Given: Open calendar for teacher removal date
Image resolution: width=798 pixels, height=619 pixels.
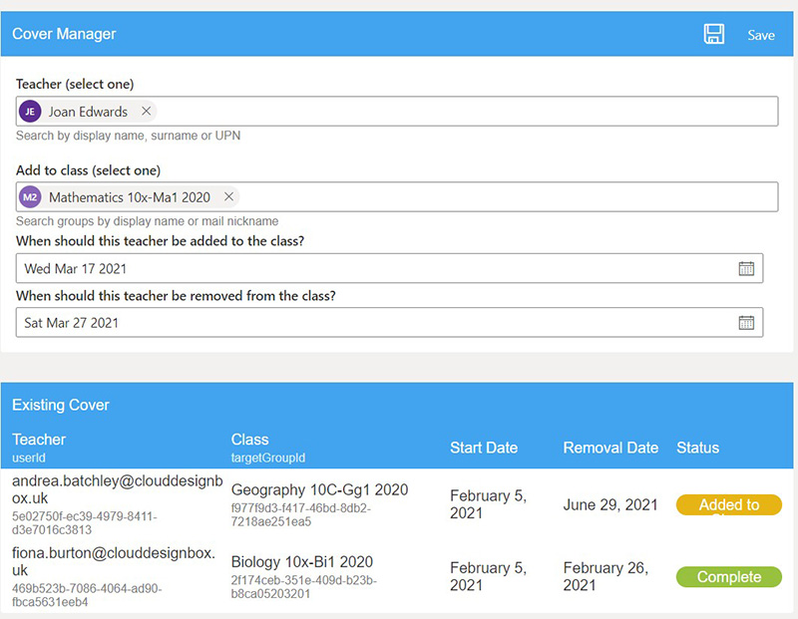Looking at the screenshot, I should 746,323.
